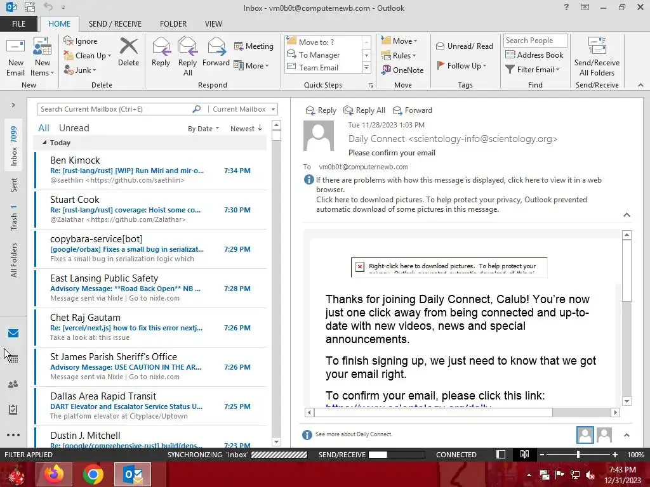Mark message Unread/Read

pyautogui.click(x=464, y=46)
